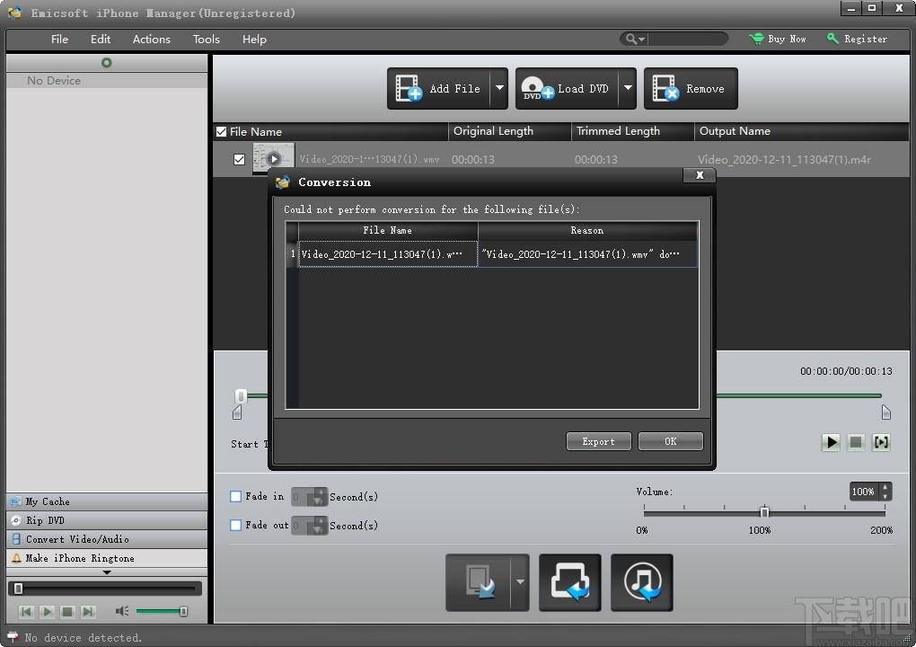916x647 pixels.
Task: Enable the Fade in checkbox
Action: [x=236, y=496]
